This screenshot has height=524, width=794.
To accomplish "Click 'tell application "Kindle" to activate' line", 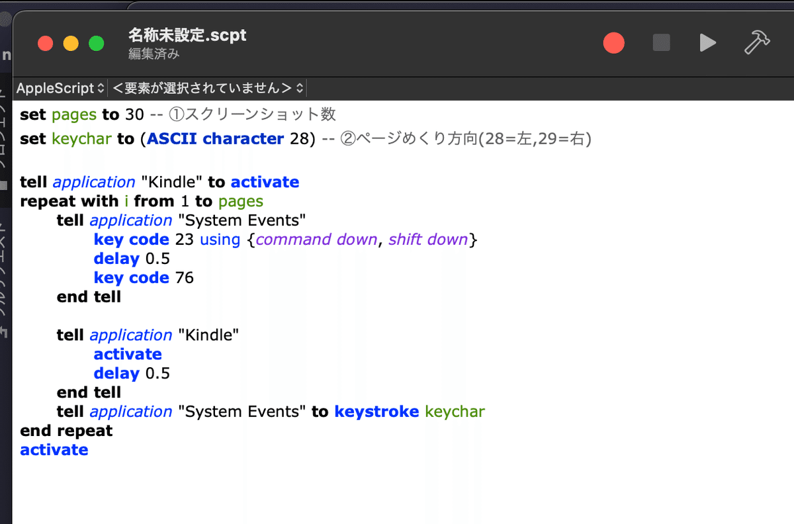I will [x=159, y=182].
